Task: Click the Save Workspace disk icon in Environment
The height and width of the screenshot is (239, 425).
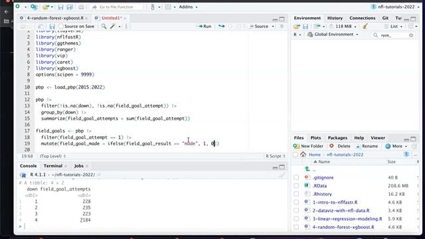Action: tap(305, 27)
